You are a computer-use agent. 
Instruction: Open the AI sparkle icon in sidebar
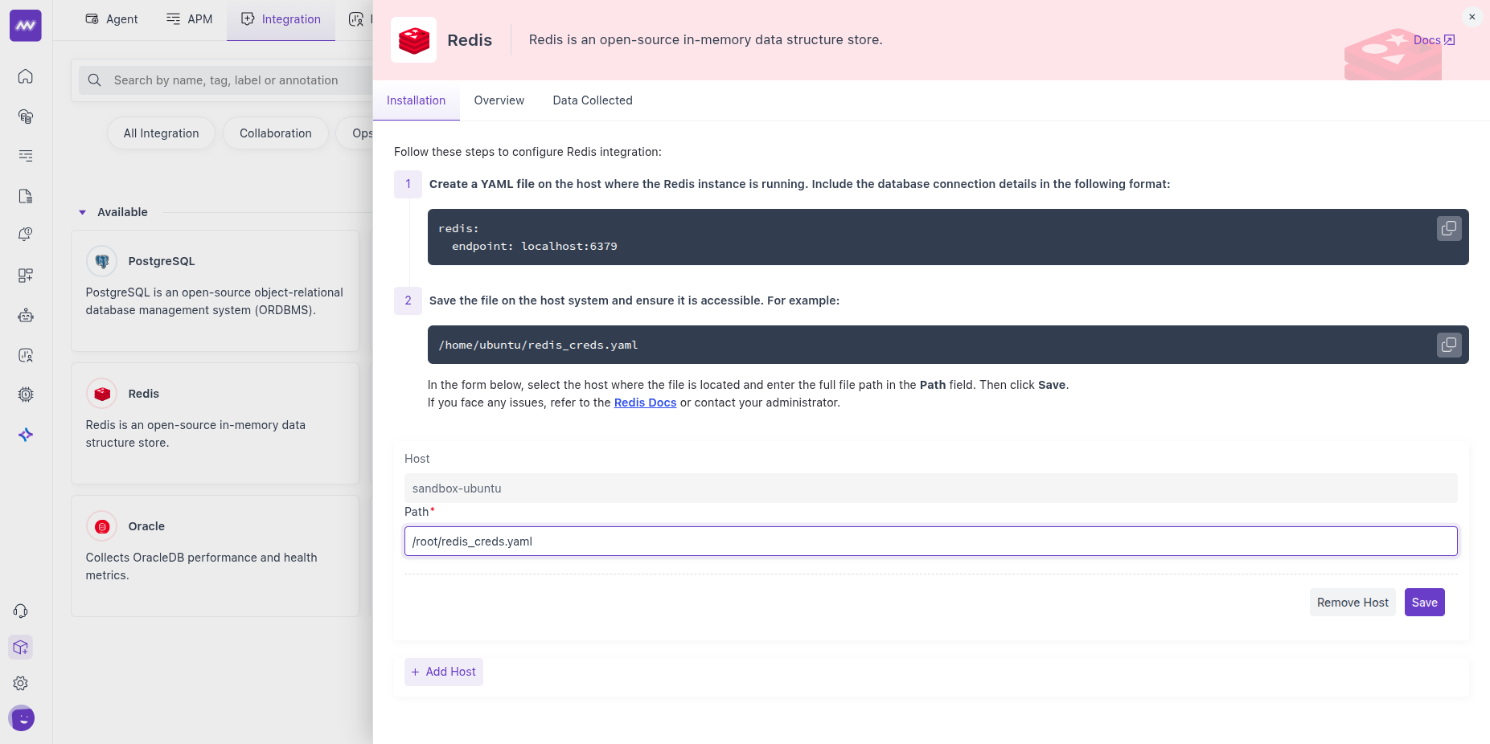point(25,434)
